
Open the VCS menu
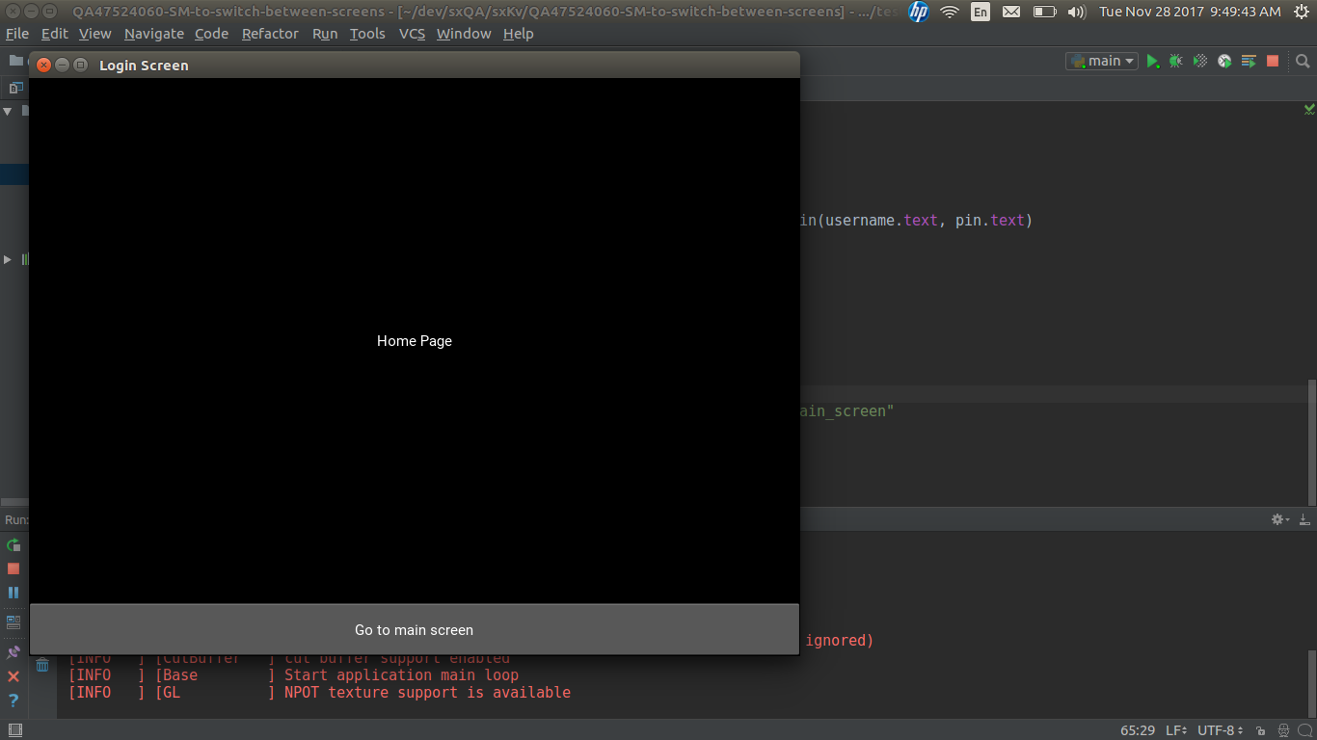point(412,34)
